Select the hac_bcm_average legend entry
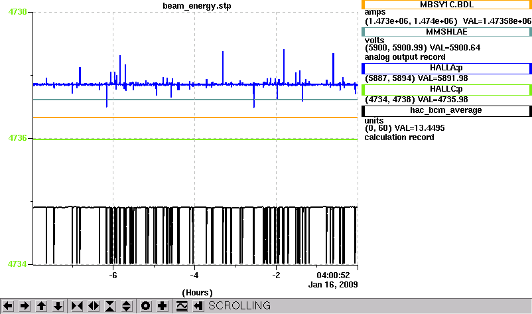 pyautogui.click(x=446, y=111)
